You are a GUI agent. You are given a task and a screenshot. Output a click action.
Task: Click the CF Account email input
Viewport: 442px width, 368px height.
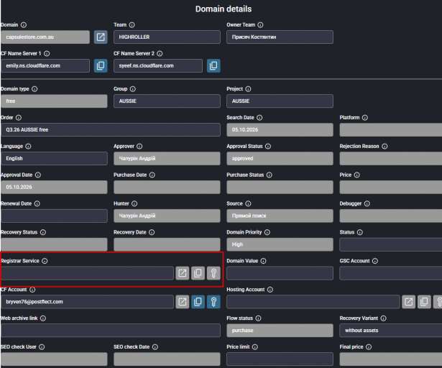tap(87, 302)
